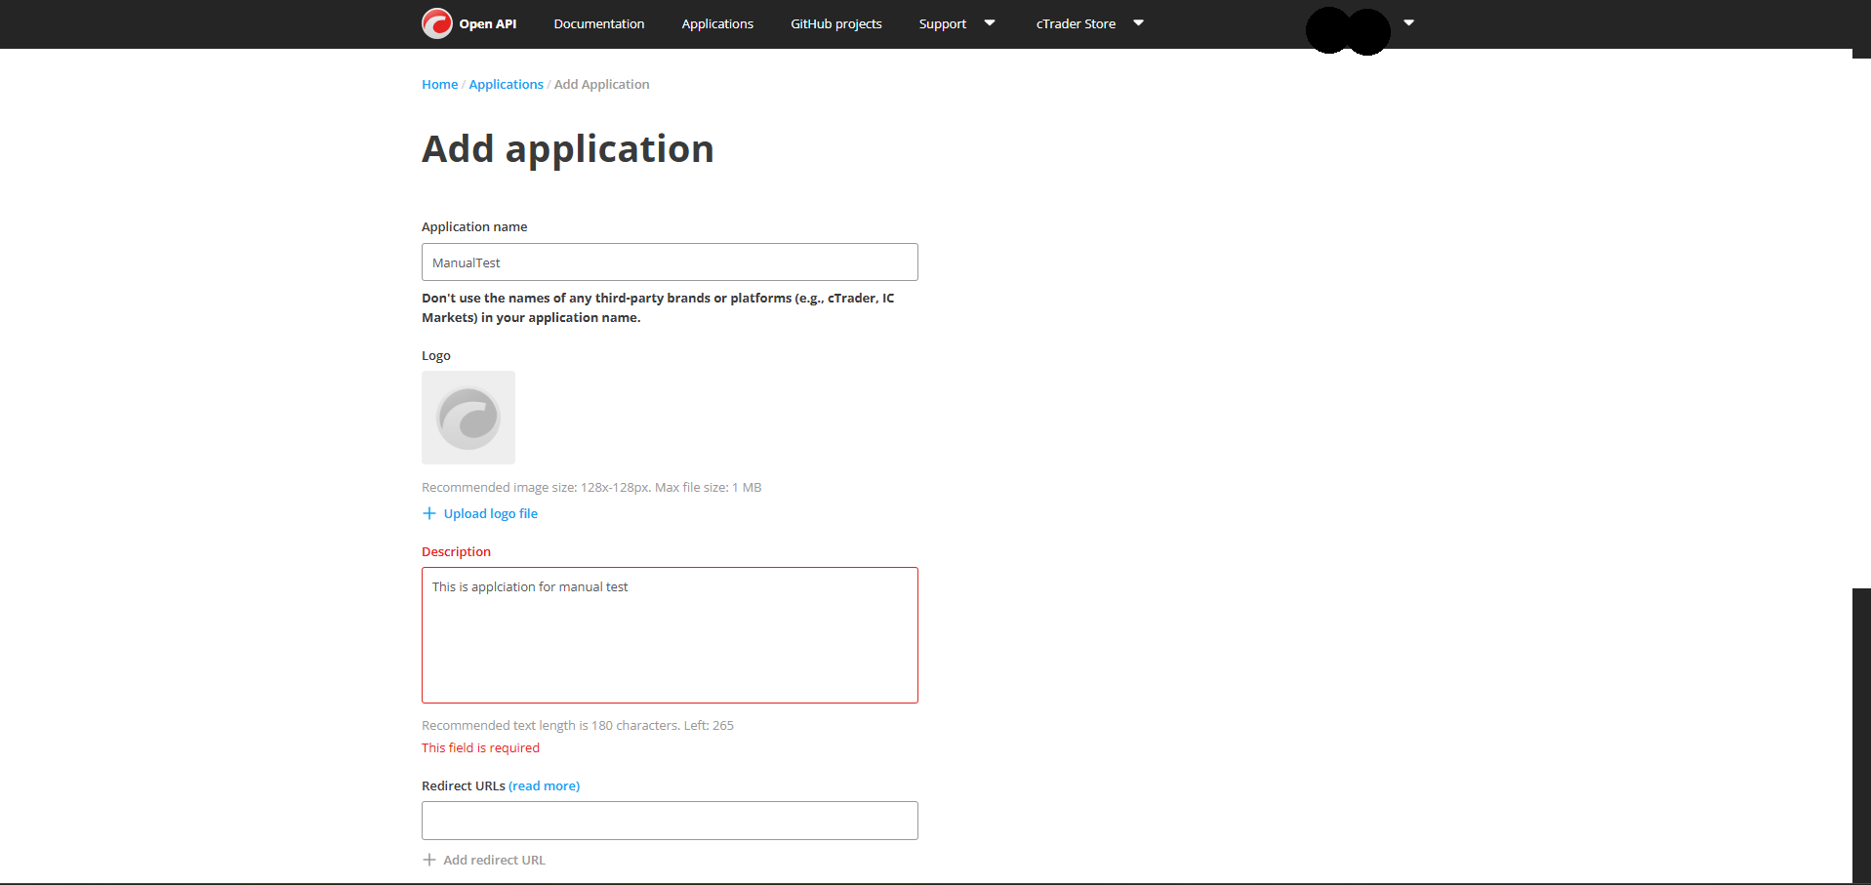Expand the cTrader Store dropdown arrow
Viewport: 1871px width, 885px height.
[x=1137, y=23]
